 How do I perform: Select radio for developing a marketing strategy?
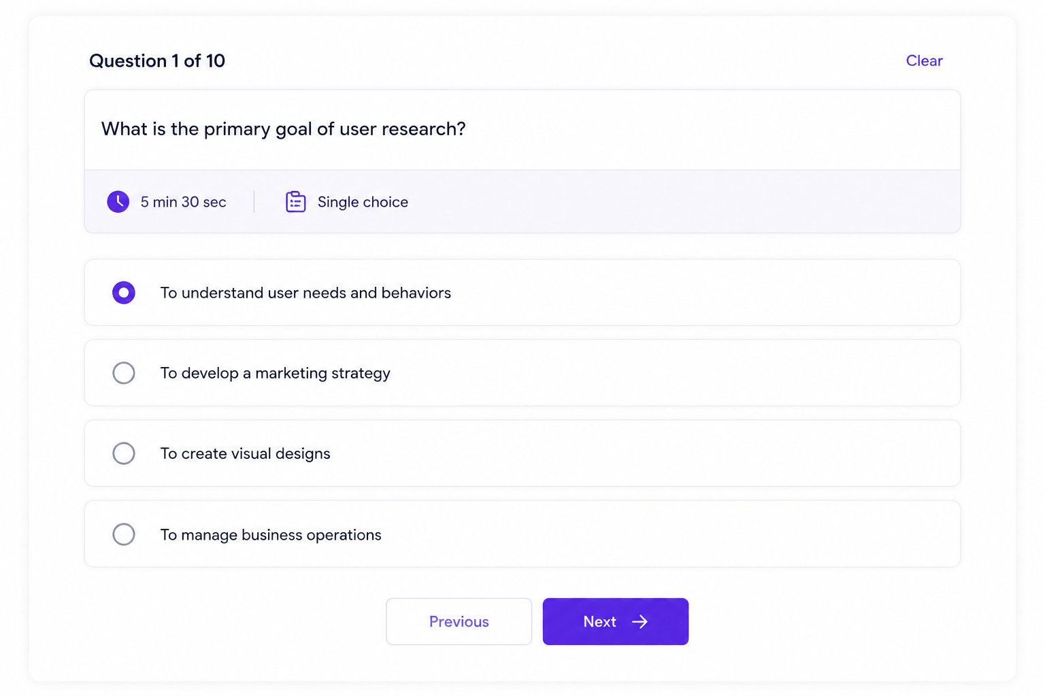click(124, 373)
